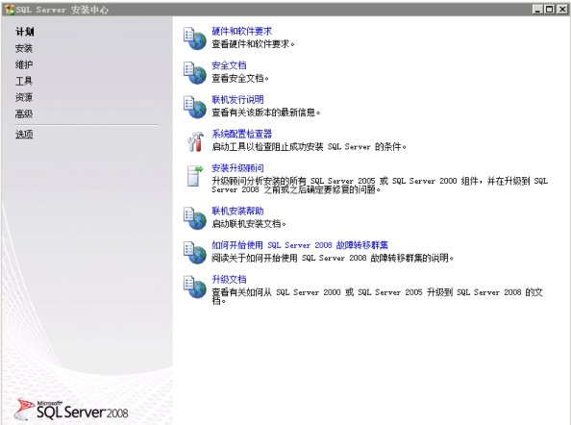
Task: Click the icon beside 联机安装帮助
Action: [x=195, y=218]
